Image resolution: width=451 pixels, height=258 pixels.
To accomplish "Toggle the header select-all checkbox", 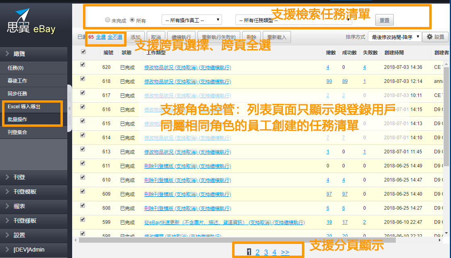I will [x=83, y=52].
